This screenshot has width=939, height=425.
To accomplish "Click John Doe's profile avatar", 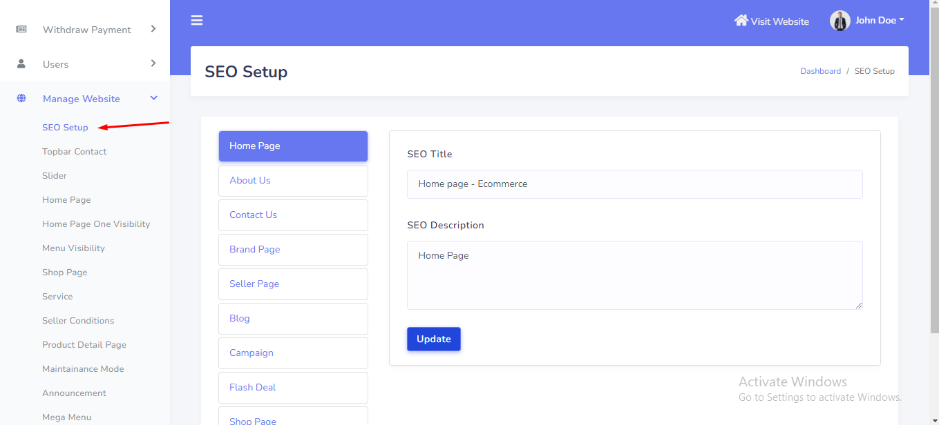I will pyautogui.click(x=840, y=21).
